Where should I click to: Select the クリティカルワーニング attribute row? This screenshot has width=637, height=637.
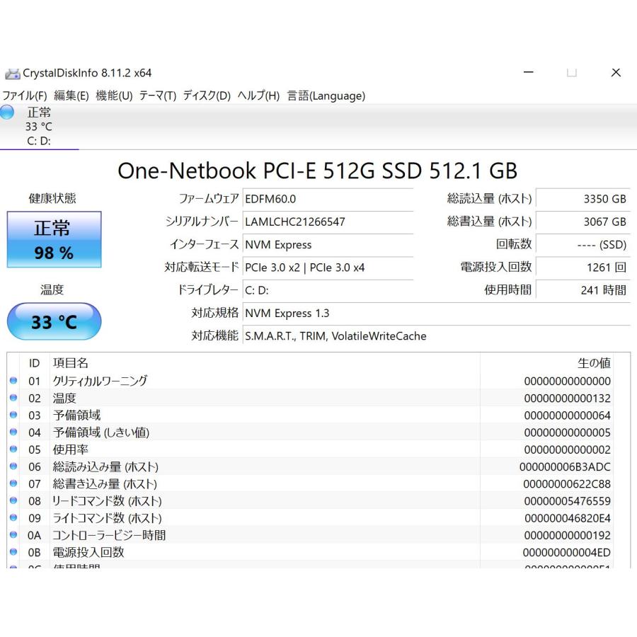coord(311,381)
